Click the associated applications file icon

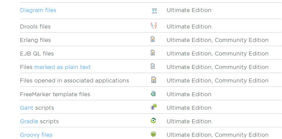153,80
